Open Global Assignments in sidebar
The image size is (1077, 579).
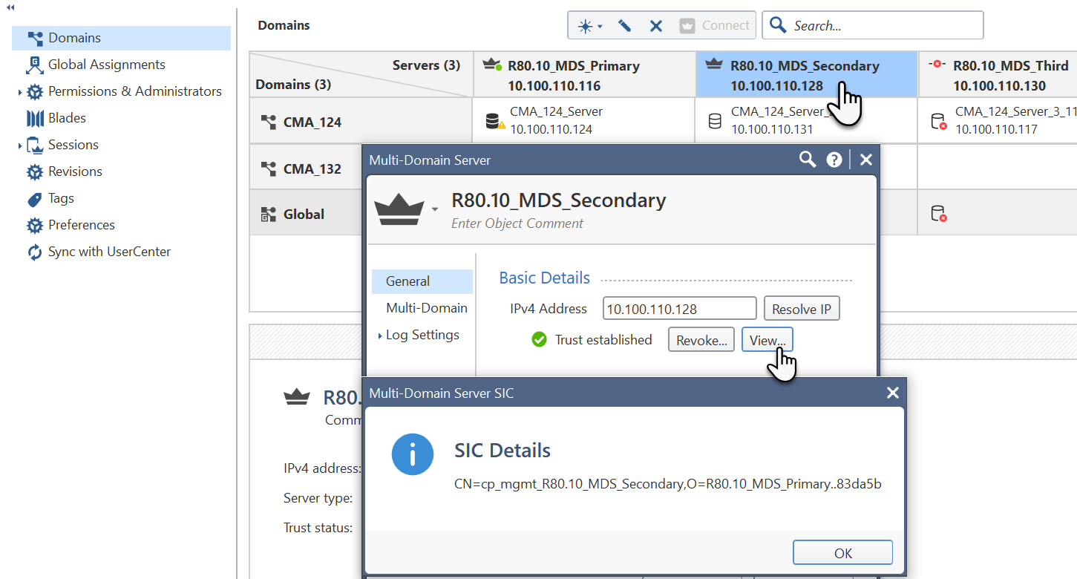coord(106,65)
